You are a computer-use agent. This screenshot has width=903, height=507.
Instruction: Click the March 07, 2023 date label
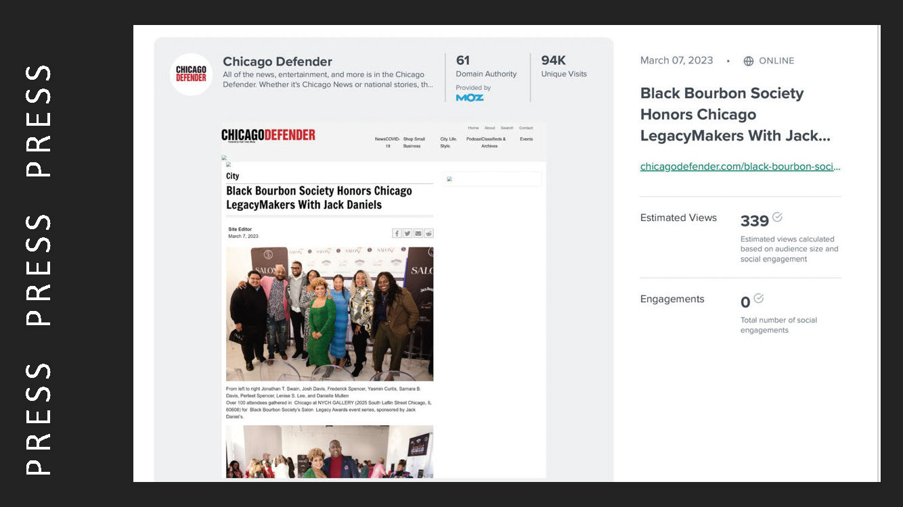676,61
